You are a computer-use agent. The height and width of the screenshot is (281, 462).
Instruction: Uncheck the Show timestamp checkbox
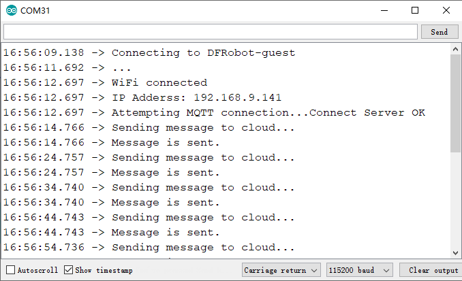click(68, 270)
